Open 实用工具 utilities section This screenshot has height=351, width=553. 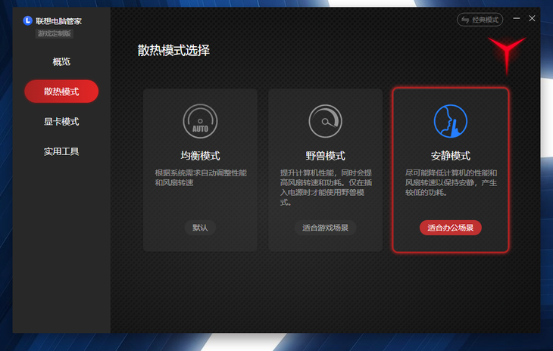click(61, 151)
